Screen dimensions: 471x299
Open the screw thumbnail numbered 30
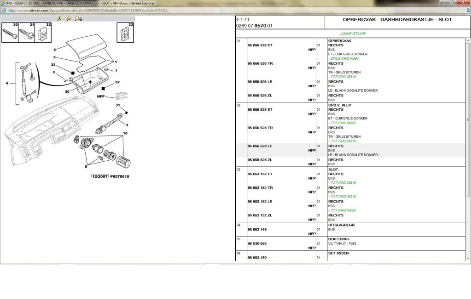pyautogui.click(x=10, y=33)
